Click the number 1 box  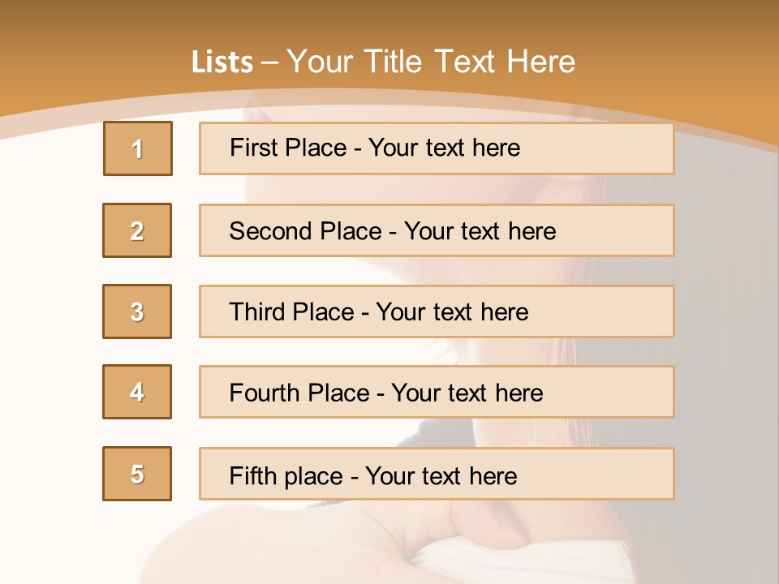138,148
